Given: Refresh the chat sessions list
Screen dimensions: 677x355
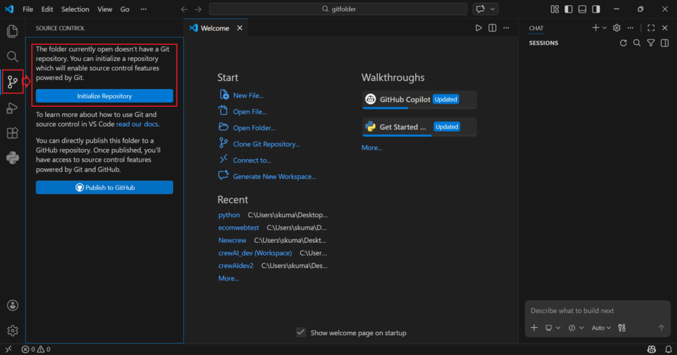Looking at the screenshot, I should coord(623,43).
